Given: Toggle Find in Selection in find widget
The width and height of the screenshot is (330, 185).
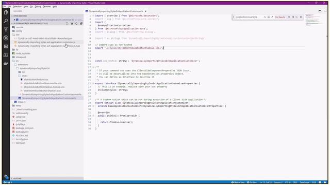Looking at the screenshot, I should point(296,17).
